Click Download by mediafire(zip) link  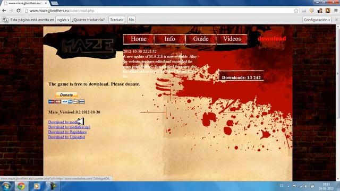(x=69, y=127)
